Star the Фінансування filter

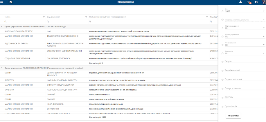tap(222, 45)
